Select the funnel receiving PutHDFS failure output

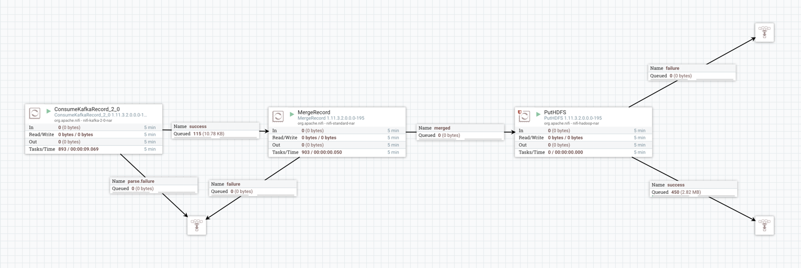click(x=764, y=32)
